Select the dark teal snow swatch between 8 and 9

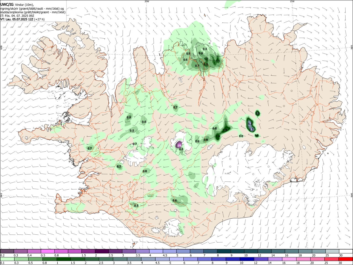[x=224, y=251]
